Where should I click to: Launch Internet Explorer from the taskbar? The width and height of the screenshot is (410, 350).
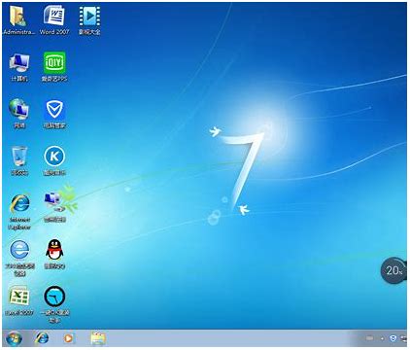[x=42, y=338]
